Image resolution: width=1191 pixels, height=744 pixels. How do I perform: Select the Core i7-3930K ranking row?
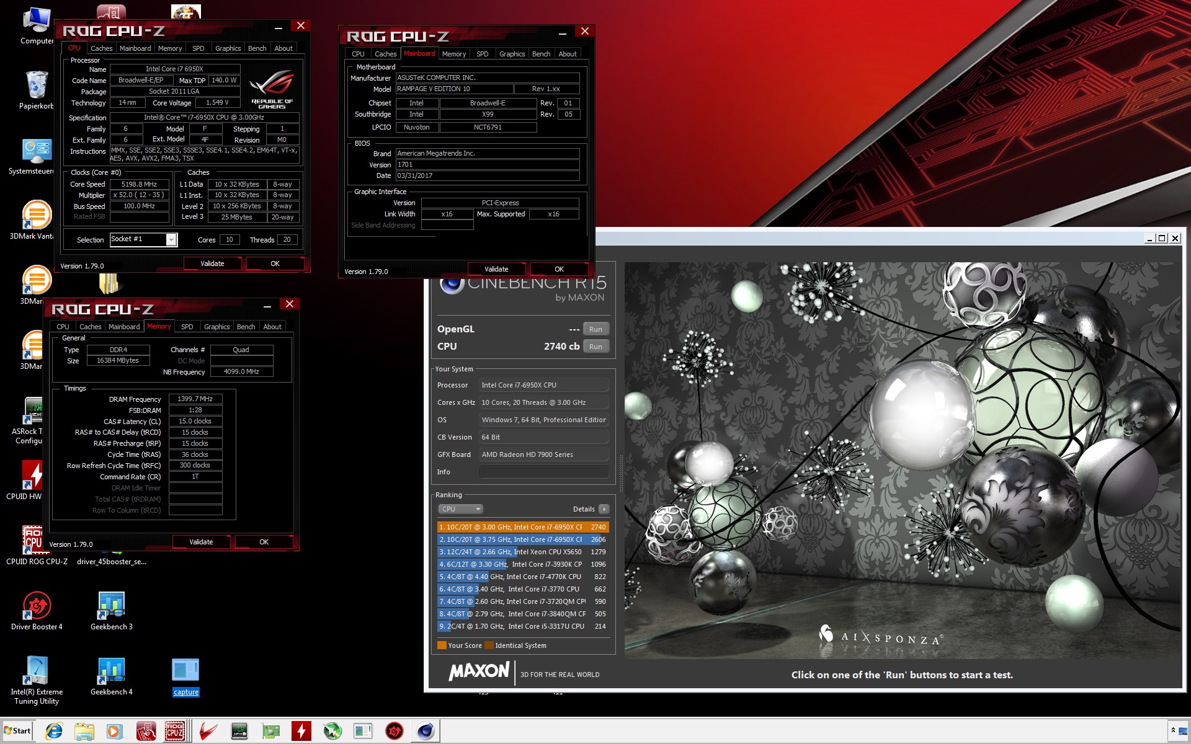click(x=523, y=564)
